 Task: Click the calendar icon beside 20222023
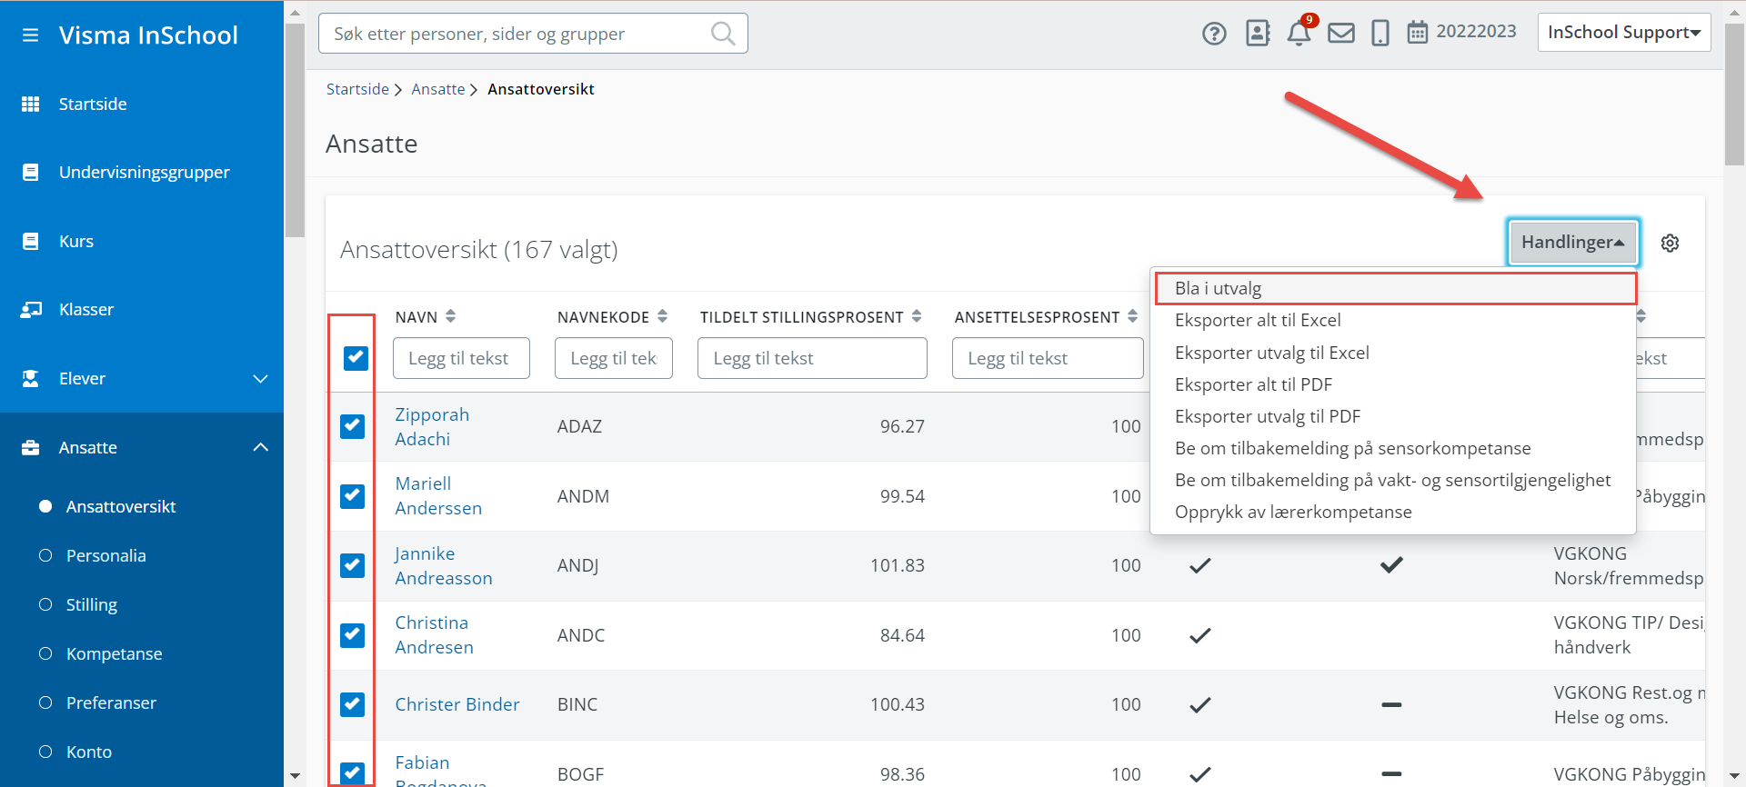point(1418,33)
